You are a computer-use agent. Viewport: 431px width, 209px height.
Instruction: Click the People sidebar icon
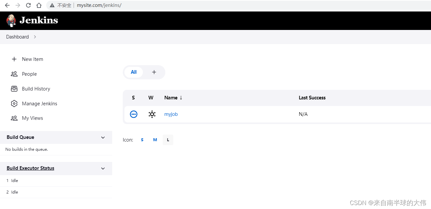(x=14, y=74)
